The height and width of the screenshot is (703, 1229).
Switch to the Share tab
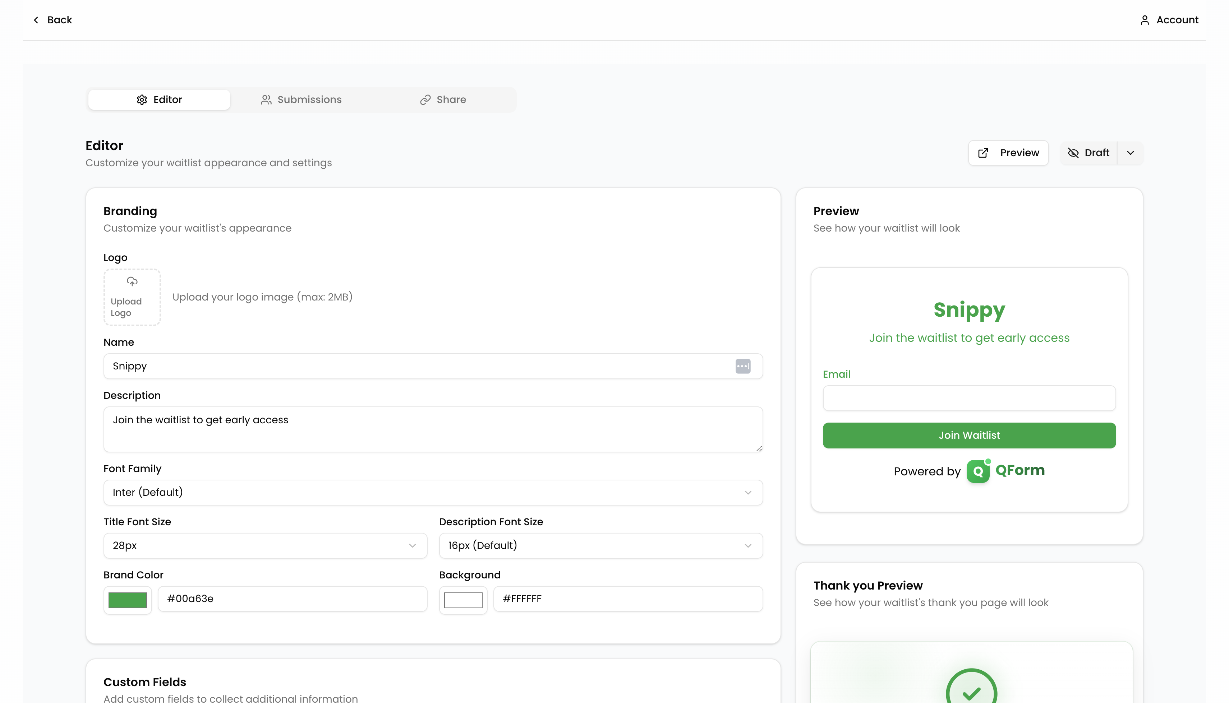pyautogui.click(x=443, y=99)
